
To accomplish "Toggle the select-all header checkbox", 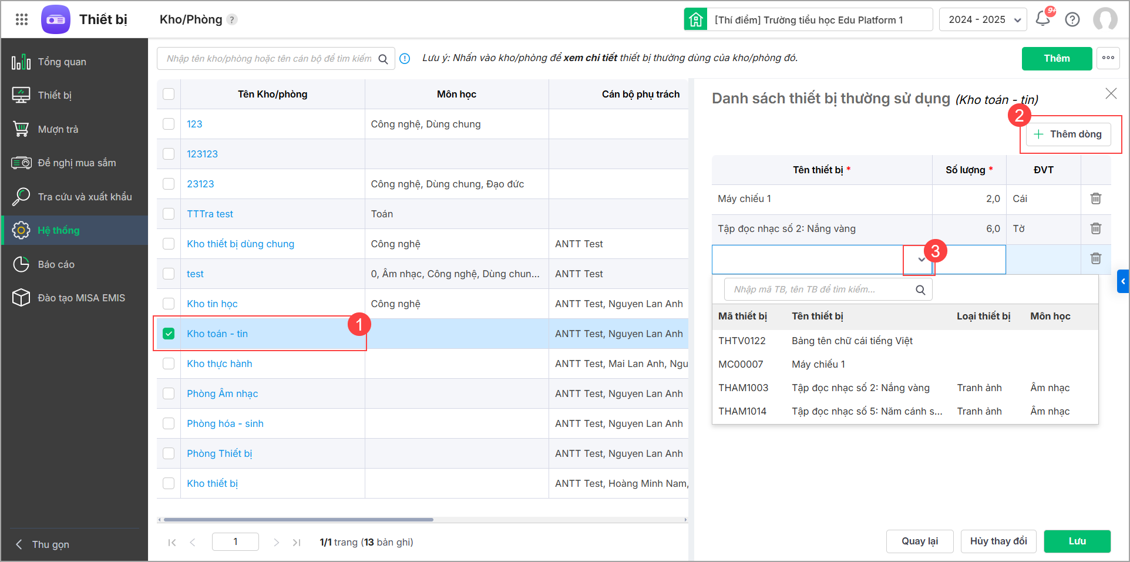I will tap(169, 94).
